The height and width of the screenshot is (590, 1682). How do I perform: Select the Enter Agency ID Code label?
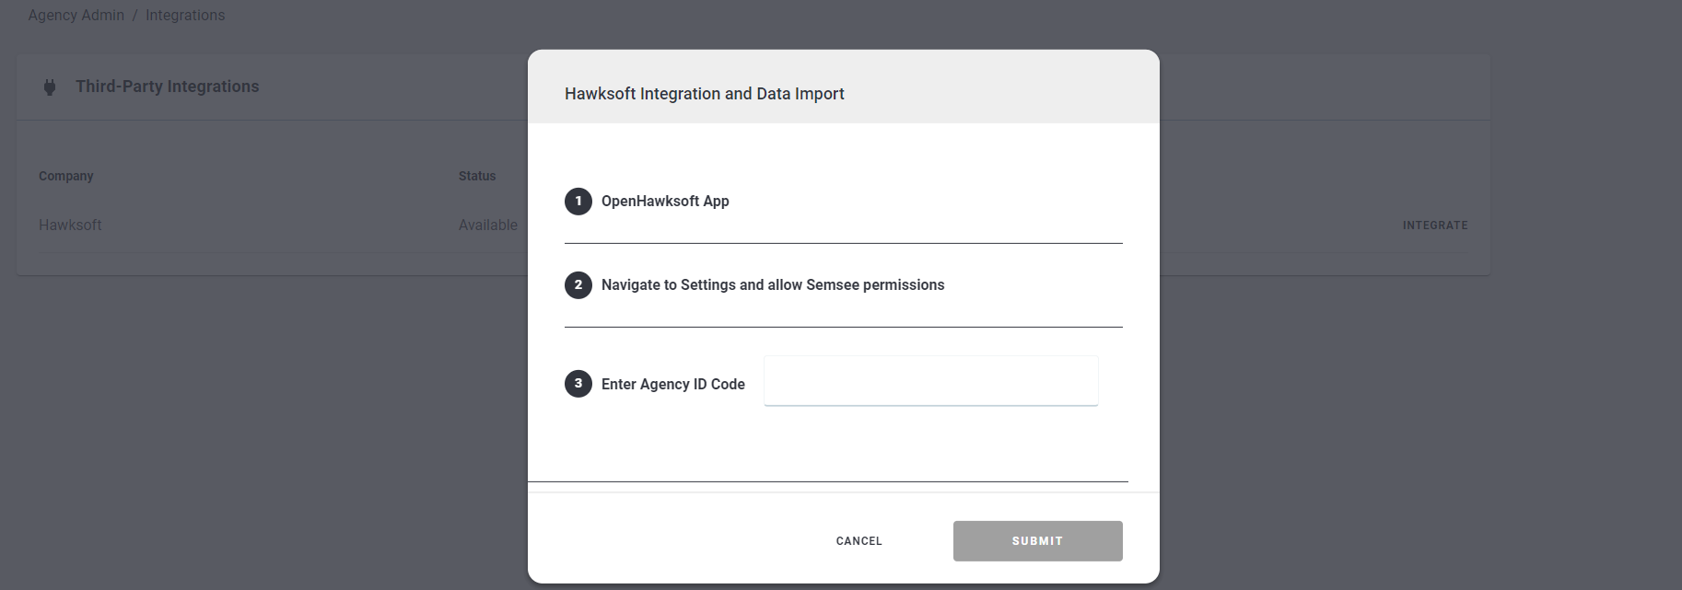[672, 383]
